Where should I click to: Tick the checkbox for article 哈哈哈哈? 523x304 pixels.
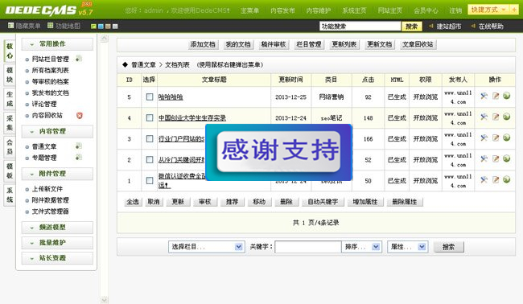click(150, 97)
